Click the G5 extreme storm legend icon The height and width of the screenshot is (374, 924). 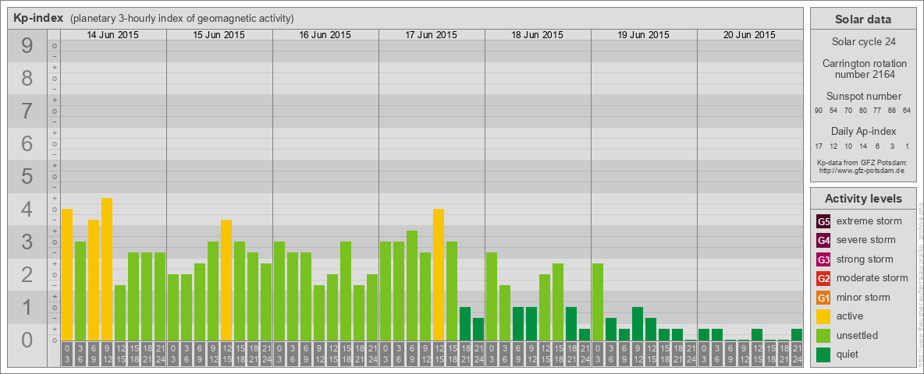tap(823, 221)
